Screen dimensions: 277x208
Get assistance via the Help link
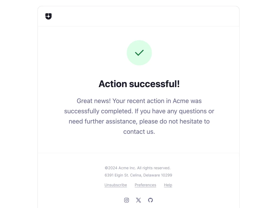[x=168, y=185]
